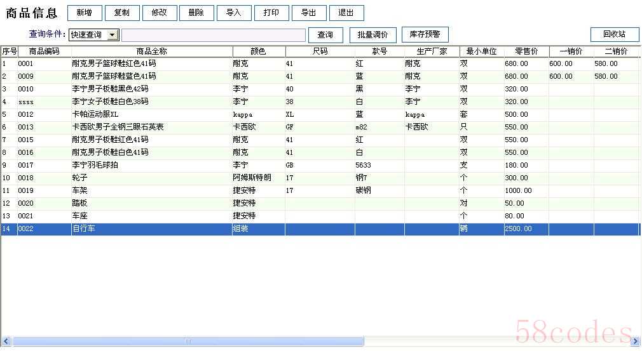Click the 查询 search button
The height and width of the screenshot is (351, 642).
(x=325, y=35)
